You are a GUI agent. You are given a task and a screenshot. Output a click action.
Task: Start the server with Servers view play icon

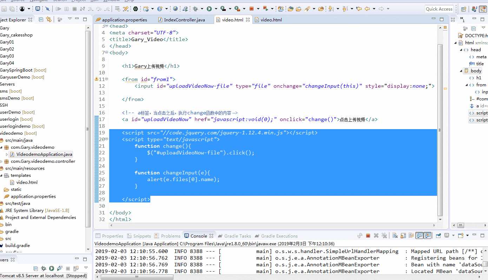click(52, 269)
